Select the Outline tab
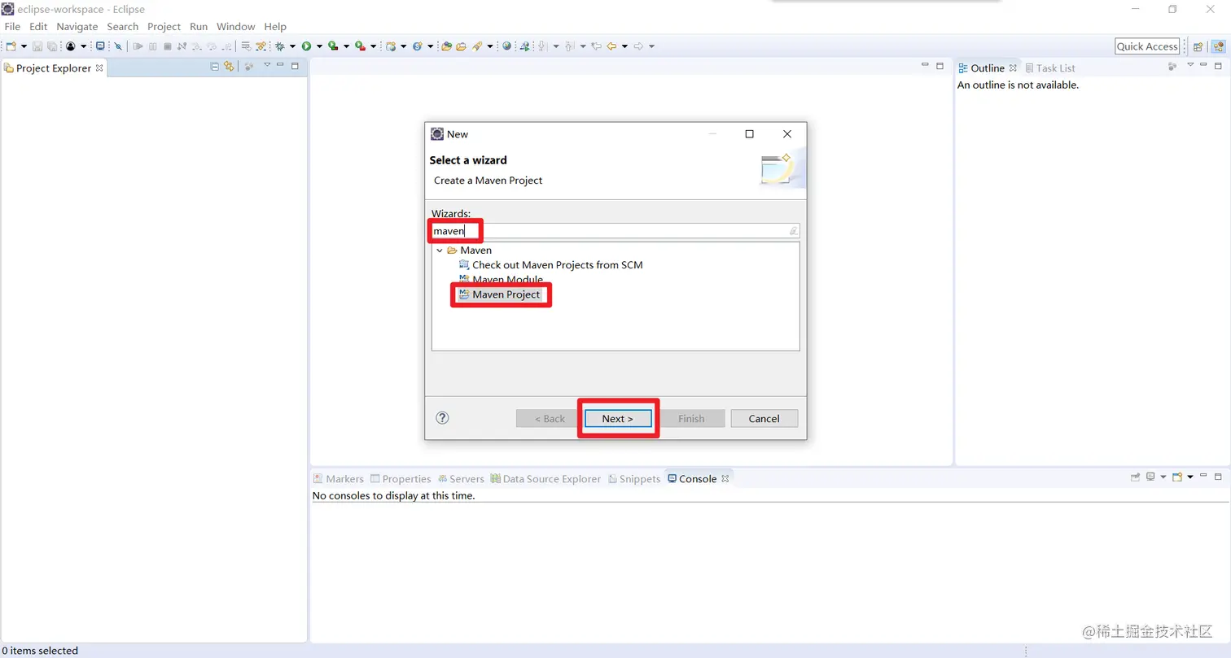This screenshot has width=1231, height=658. [981, 68]
